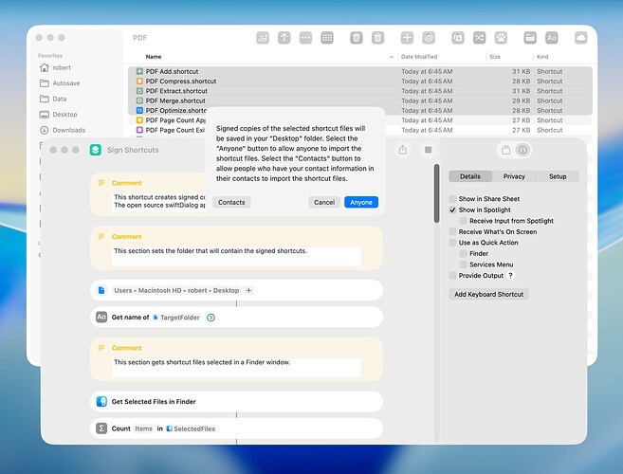Screen dimensions: 623x474
Task: Open the action library icon
Action: pos(506,150)
